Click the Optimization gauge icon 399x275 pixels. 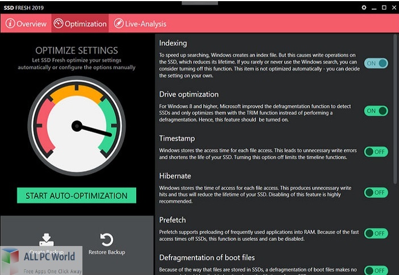click(x=59, y=23)
